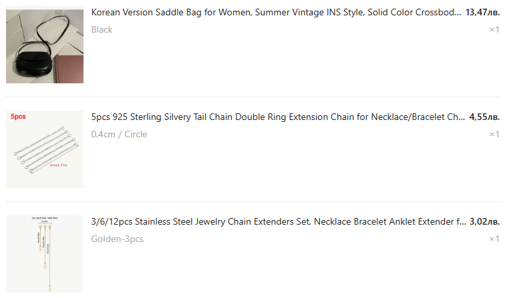Click the brown wallet in the bag photo
The width and height of the screenshot is (509, 298).
click(69, 69)
